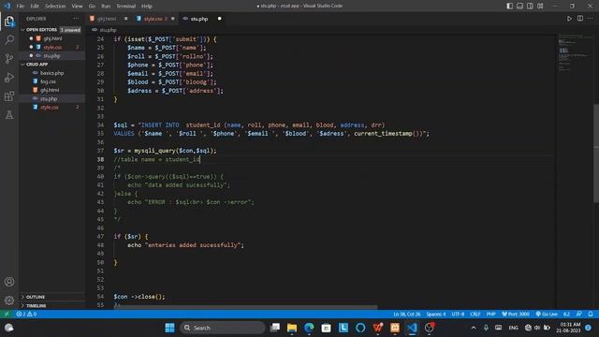Open the Extensions view
The height and width of the screenshot is (337, 599).
[x=9, y=95]
